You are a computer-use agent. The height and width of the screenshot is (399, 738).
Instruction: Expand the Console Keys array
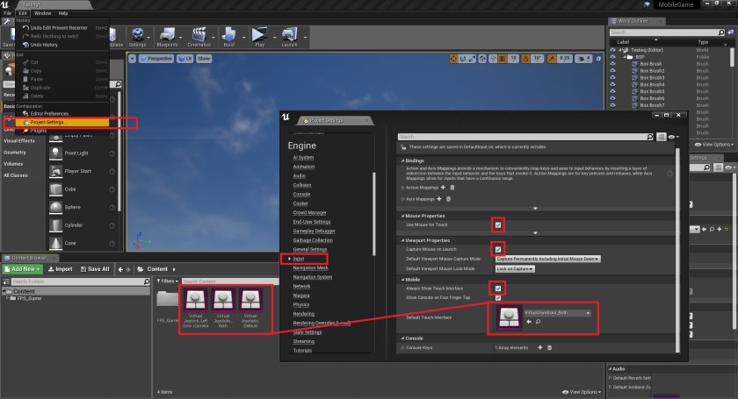point(402,348)
